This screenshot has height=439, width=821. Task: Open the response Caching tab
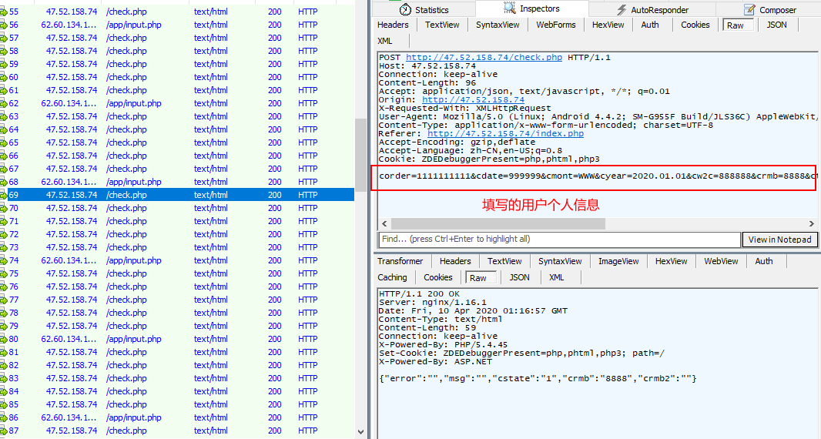click(x=392, y=277)
